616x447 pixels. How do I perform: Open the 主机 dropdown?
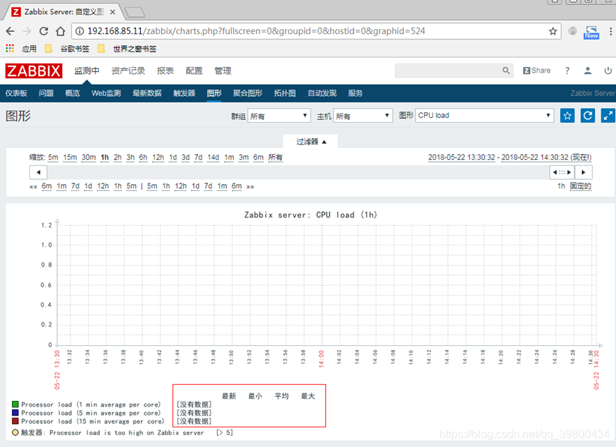363,116
